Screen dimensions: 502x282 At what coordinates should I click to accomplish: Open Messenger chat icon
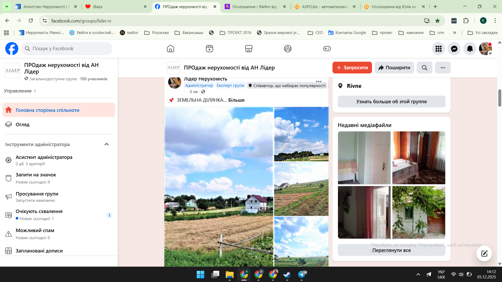454,49
